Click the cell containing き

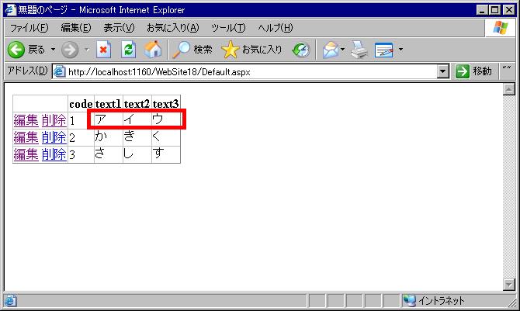click(137, 137)
